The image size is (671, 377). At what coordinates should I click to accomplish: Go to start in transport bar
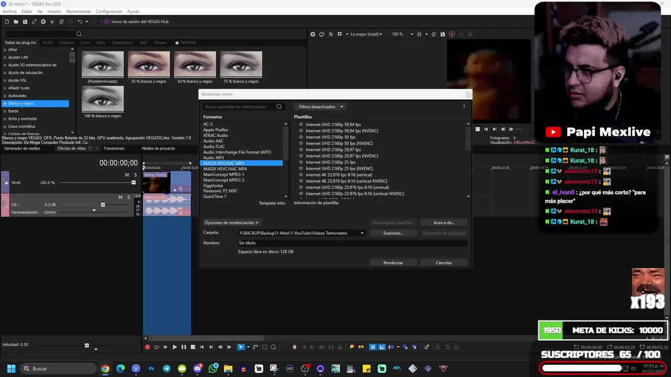202,347
